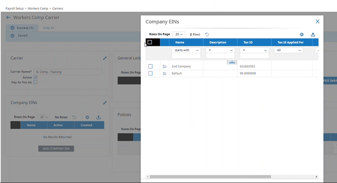Export the background Company EINs panel grid
The image size is (337, 183).
tap(98, 117)
